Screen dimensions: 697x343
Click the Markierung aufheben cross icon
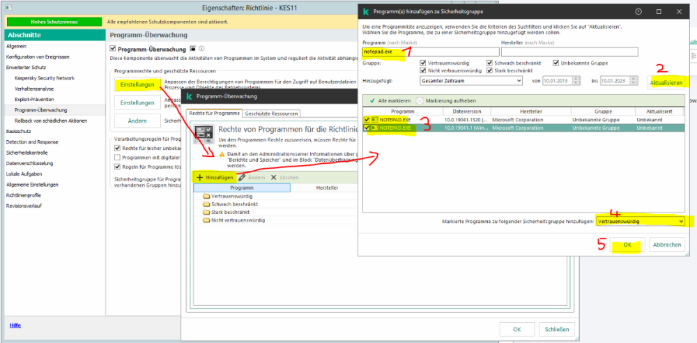click(420, 100)
